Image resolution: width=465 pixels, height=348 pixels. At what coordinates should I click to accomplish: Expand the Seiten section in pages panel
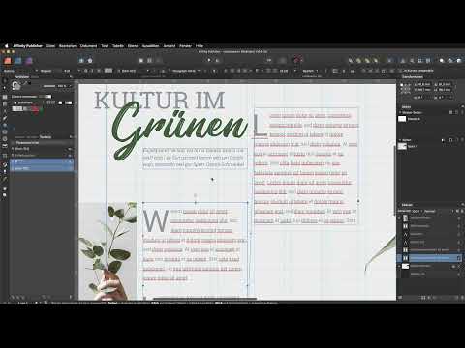pos(400,140)
